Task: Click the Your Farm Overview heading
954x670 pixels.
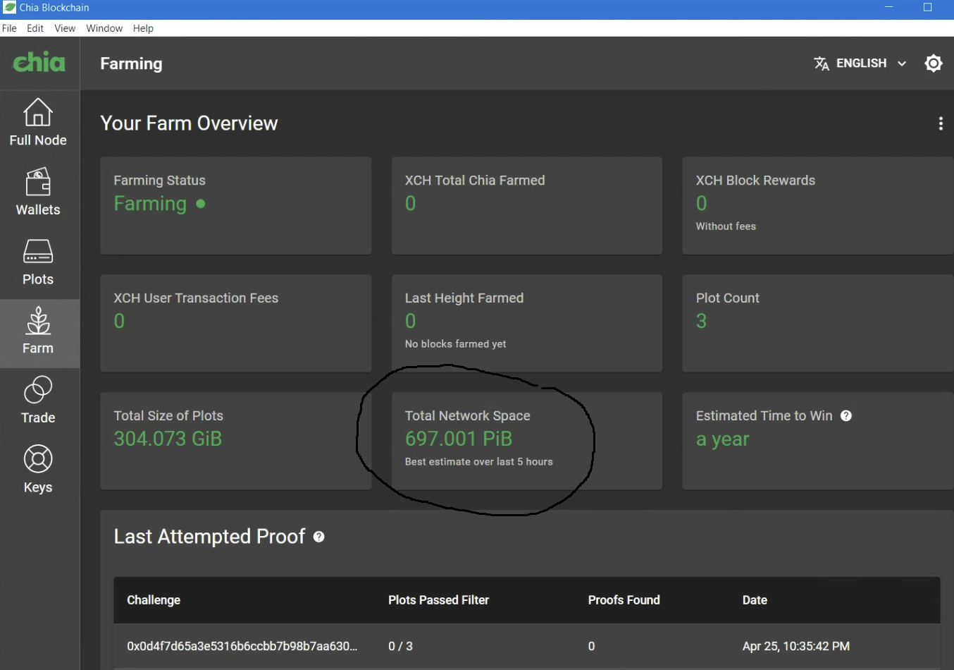Action: coord(189,123)
